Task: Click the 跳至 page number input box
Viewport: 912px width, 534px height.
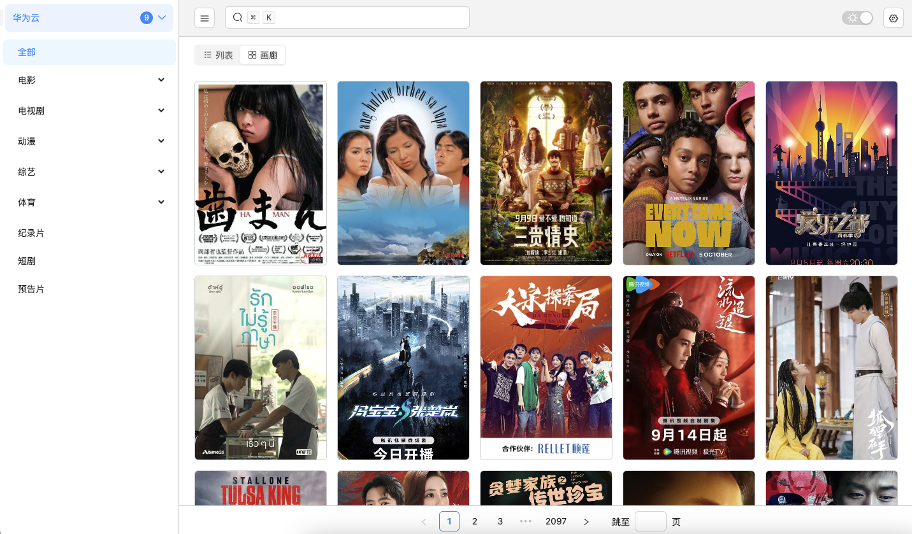Action: (651, 521)
